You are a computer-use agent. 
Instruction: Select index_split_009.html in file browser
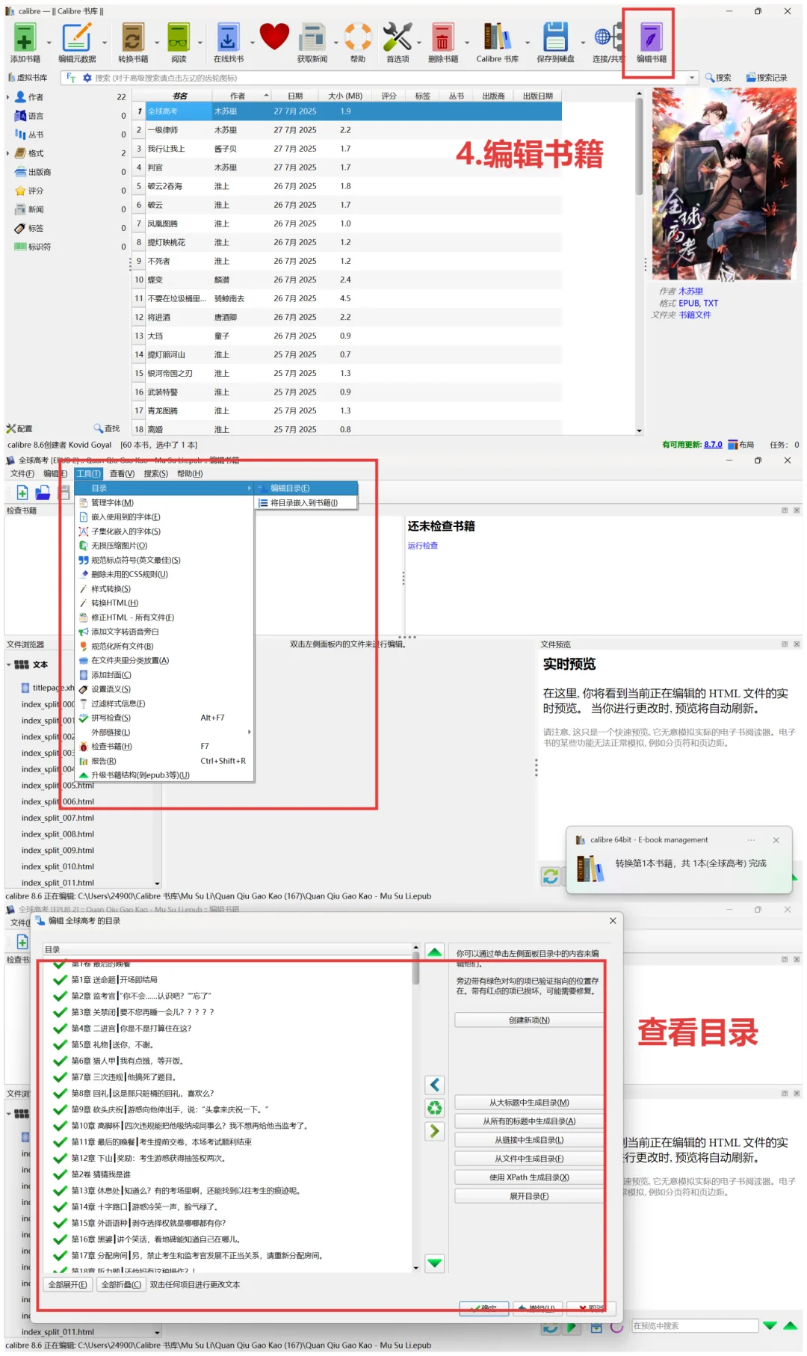point(58,851)
